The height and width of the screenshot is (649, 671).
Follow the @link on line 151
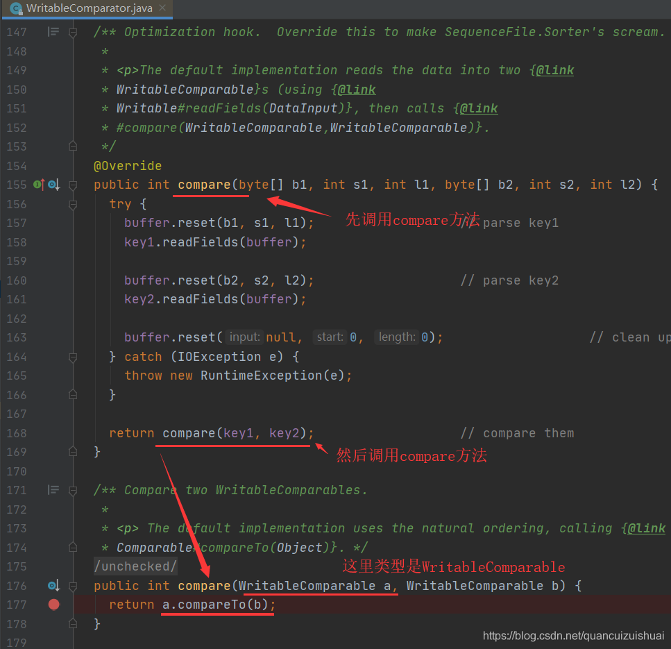coord(479,108)
